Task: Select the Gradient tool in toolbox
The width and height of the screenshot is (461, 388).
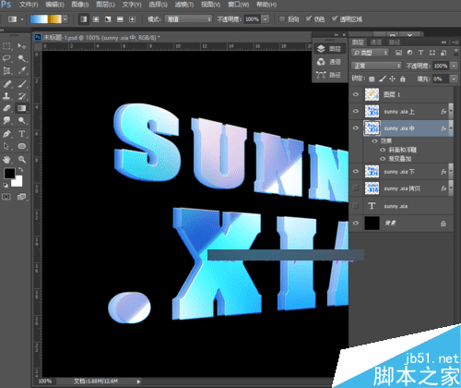Action: click(x=21, y=108)
